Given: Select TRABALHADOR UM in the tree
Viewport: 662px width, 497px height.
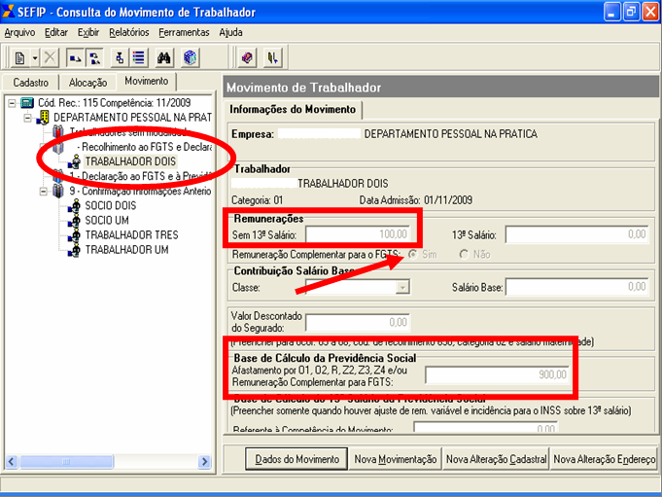Looking at the screenshot, I should point(126,250).
